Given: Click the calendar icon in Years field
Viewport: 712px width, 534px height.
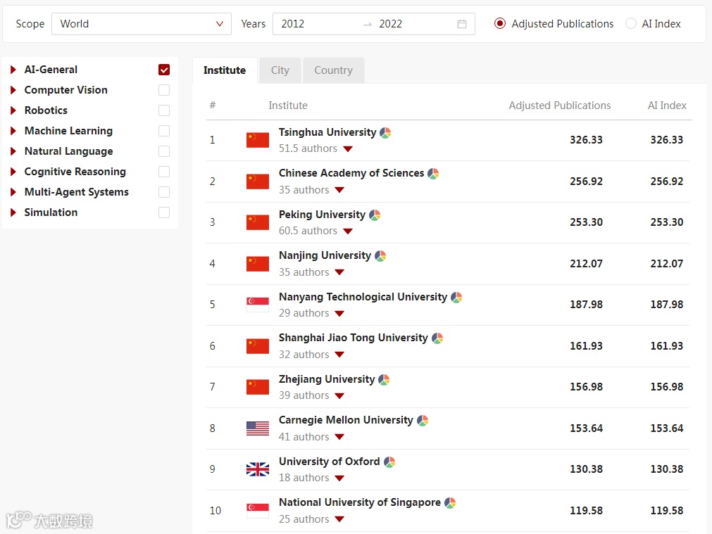Looking at the screenshot, I should (x=462, y=24).
